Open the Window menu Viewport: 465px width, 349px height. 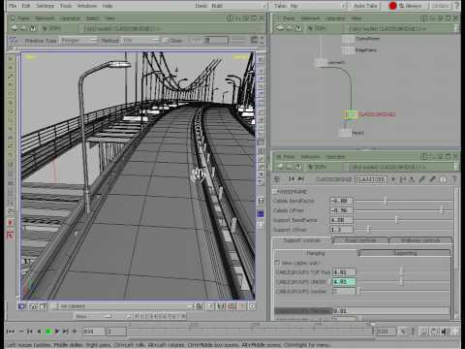click(87, 6)
